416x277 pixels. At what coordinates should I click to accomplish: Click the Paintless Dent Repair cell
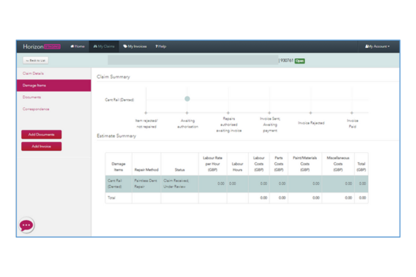(x=146, y=184)
